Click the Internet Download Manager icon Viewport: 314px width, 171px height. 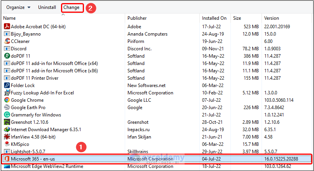pos(7,130)
